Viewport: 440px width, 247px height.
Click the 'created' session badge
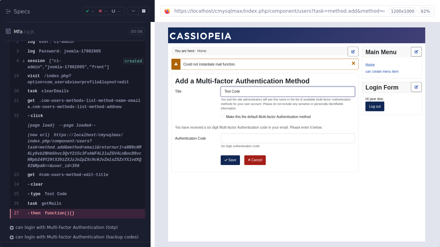pos(133,61)
